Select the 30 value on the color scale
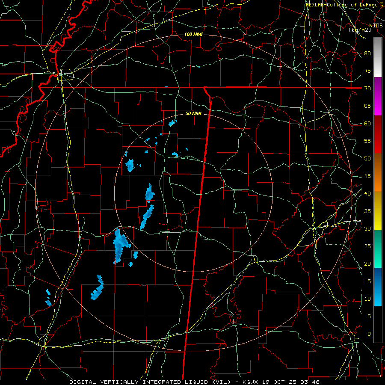385x385 pixels. 367,228
